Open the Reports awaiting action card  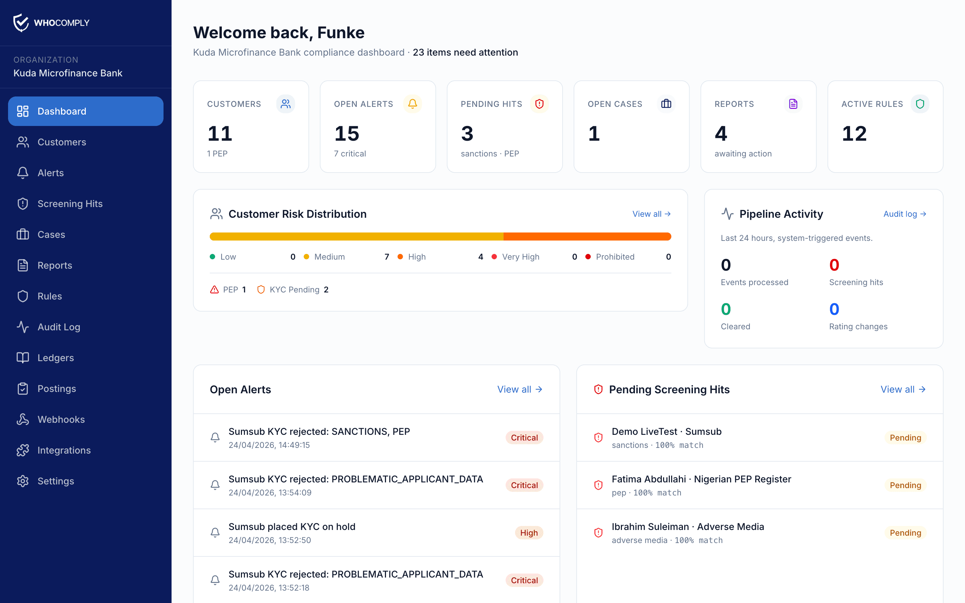(759, 126)
